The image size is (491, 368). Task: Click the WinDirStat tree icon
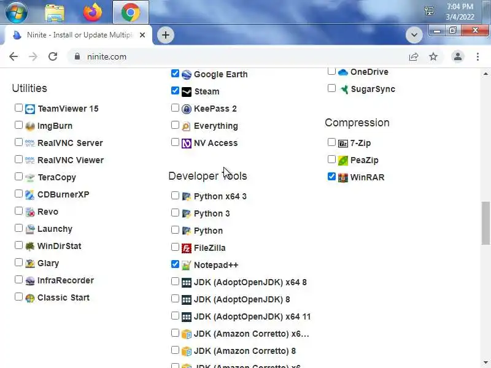[x=30, y=247]
